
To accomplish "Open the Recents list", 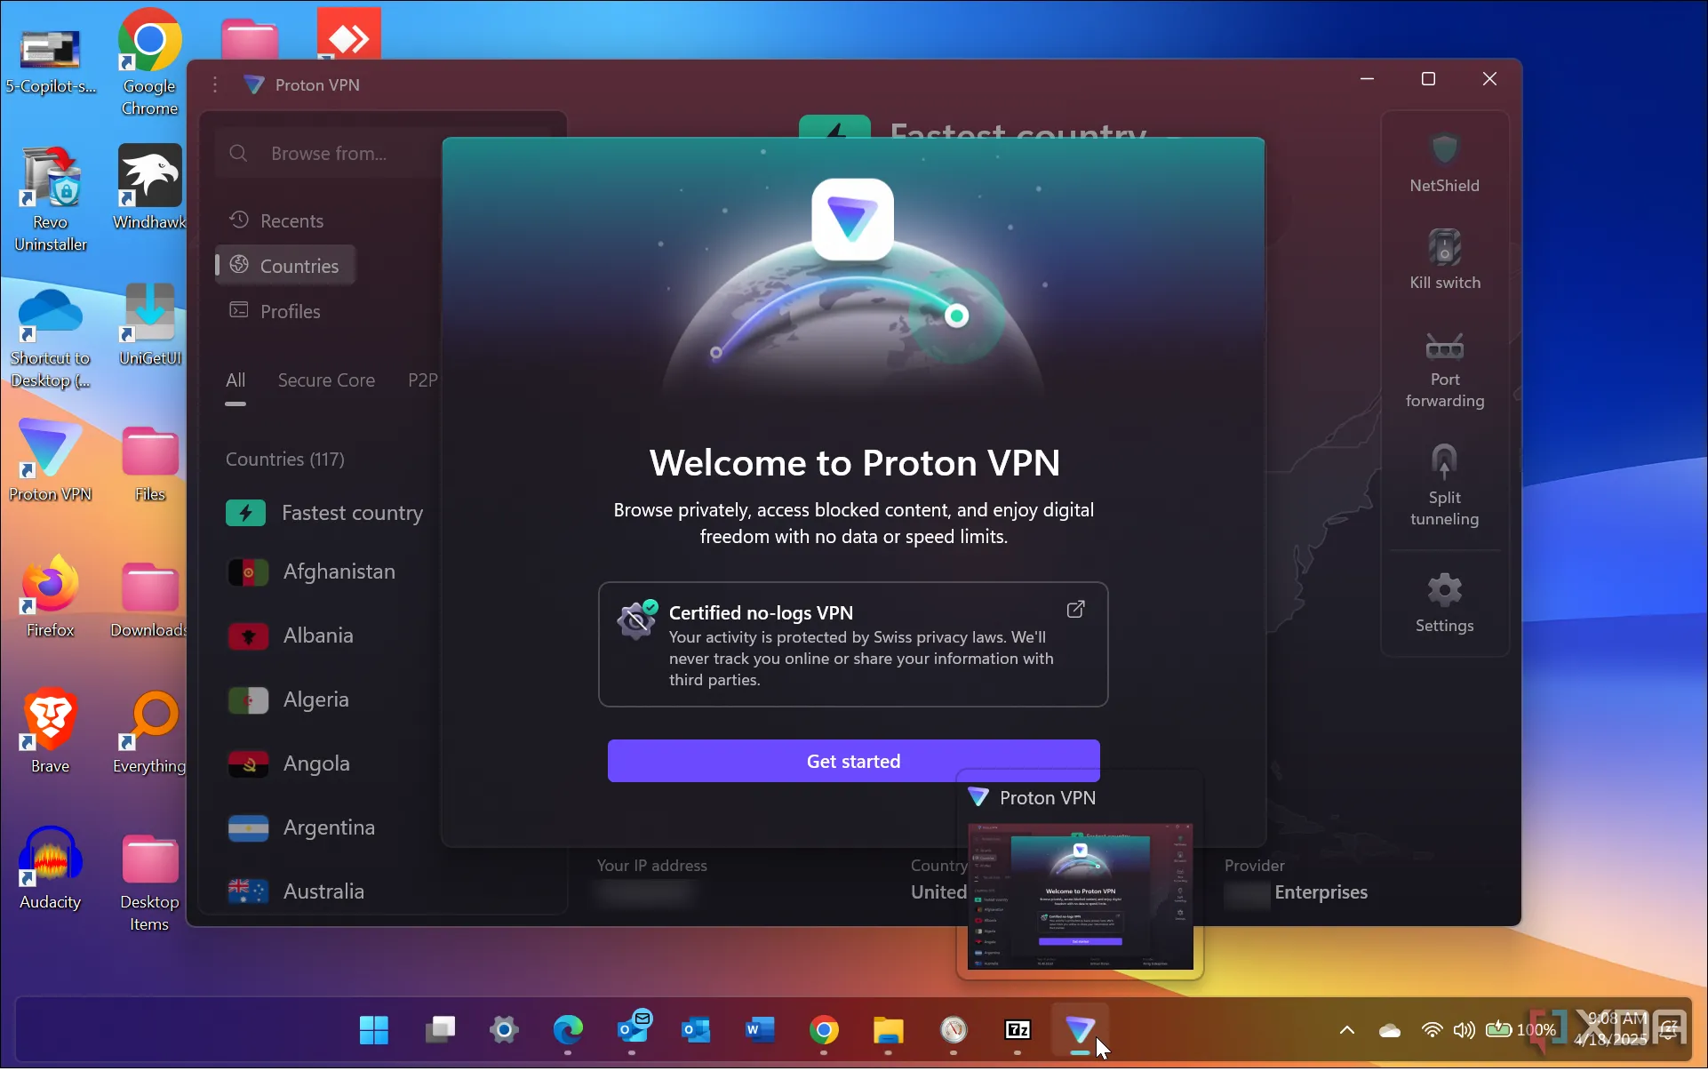I will tap(291, 220).
